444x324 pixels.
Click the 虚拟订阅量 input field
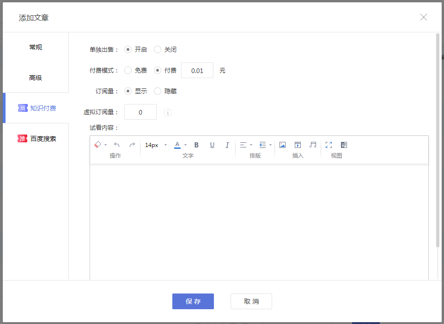point(140,112)
